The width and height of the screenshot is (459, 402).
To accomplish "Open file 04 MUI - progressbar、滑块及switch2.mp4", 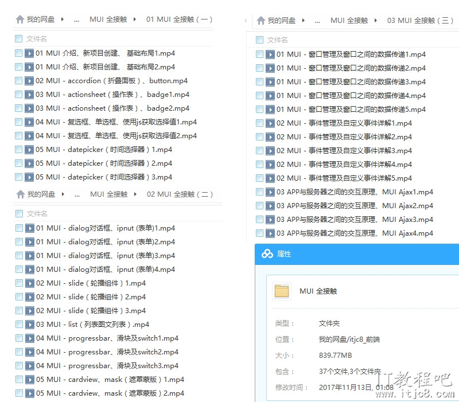I will pos(107,352).
